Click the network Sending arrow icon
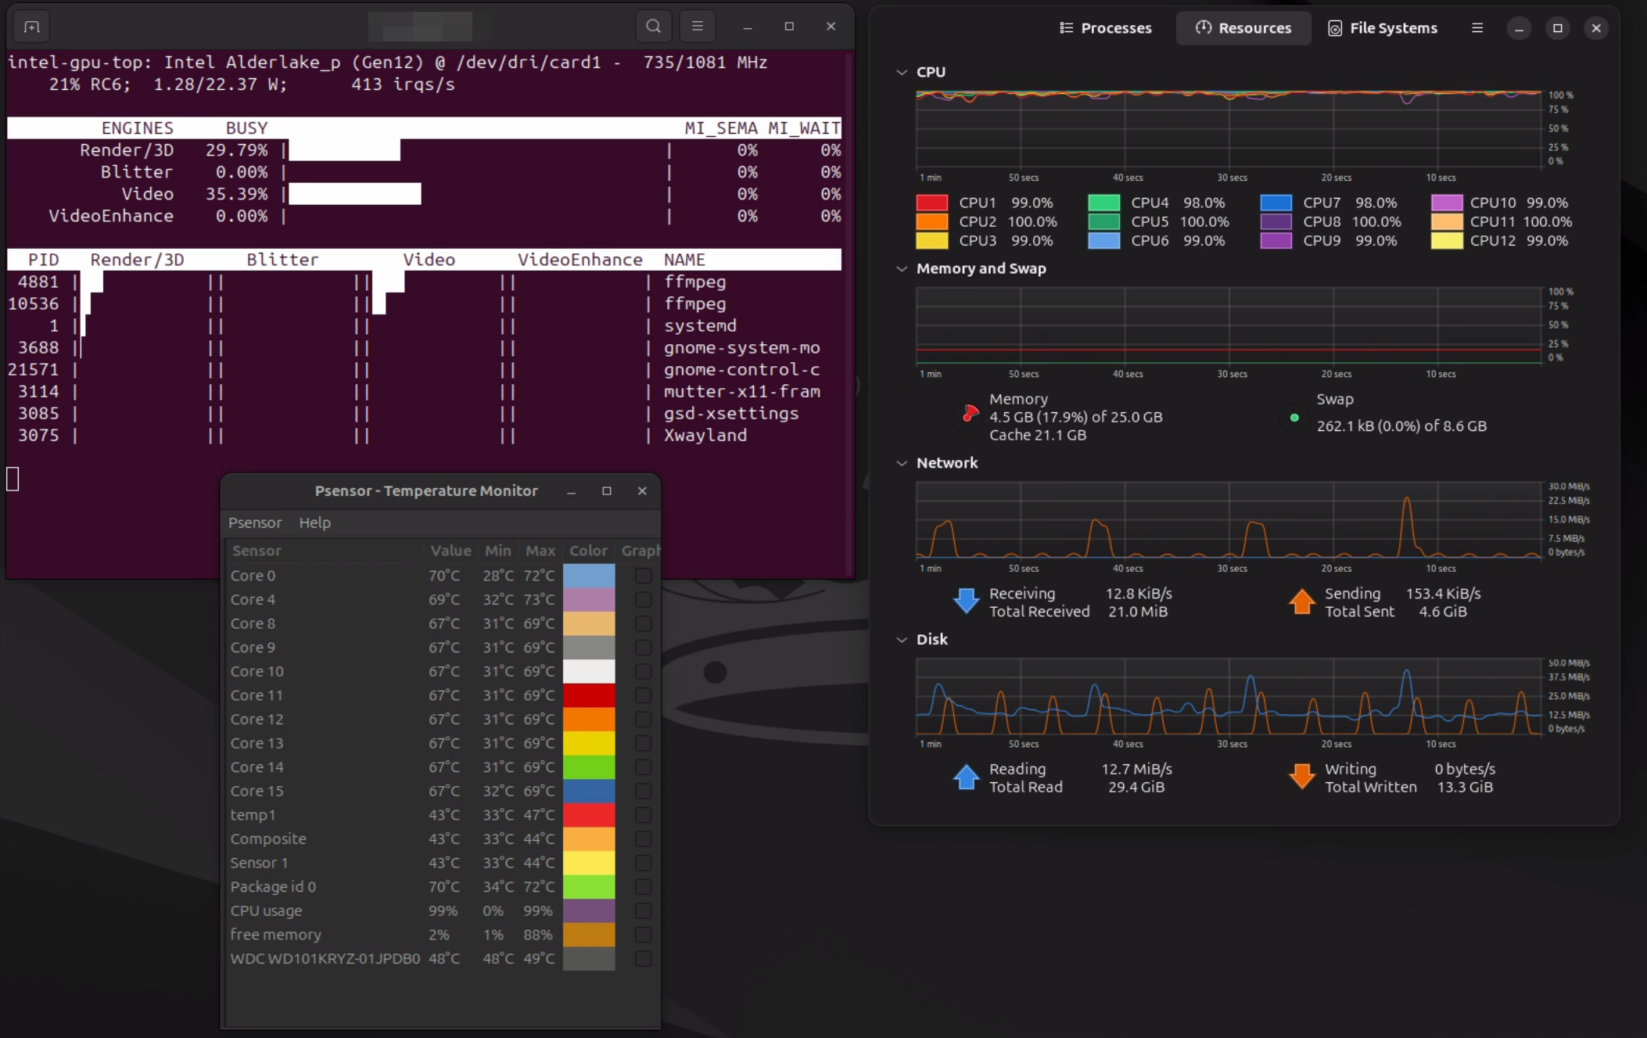 pos(1301,601)
